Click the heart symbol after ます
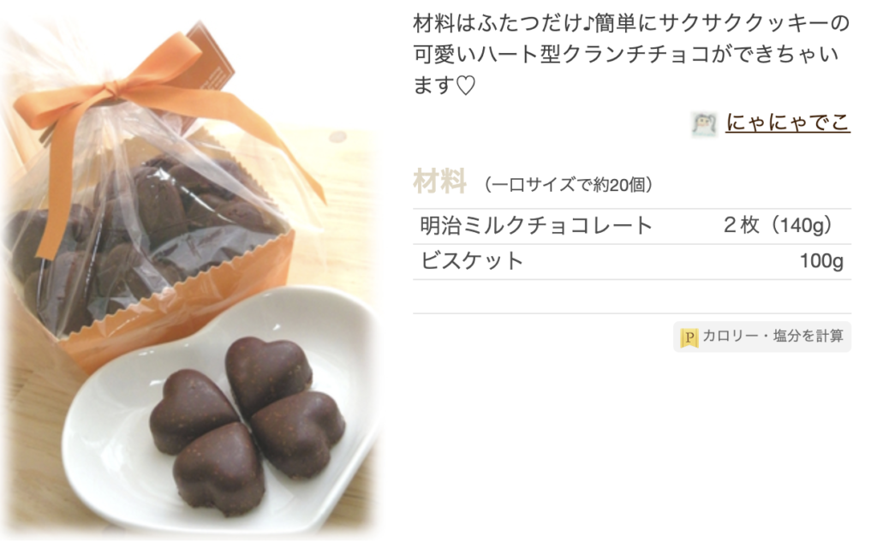This screenshot has width=877, height=542. click(x=465, y=86)
